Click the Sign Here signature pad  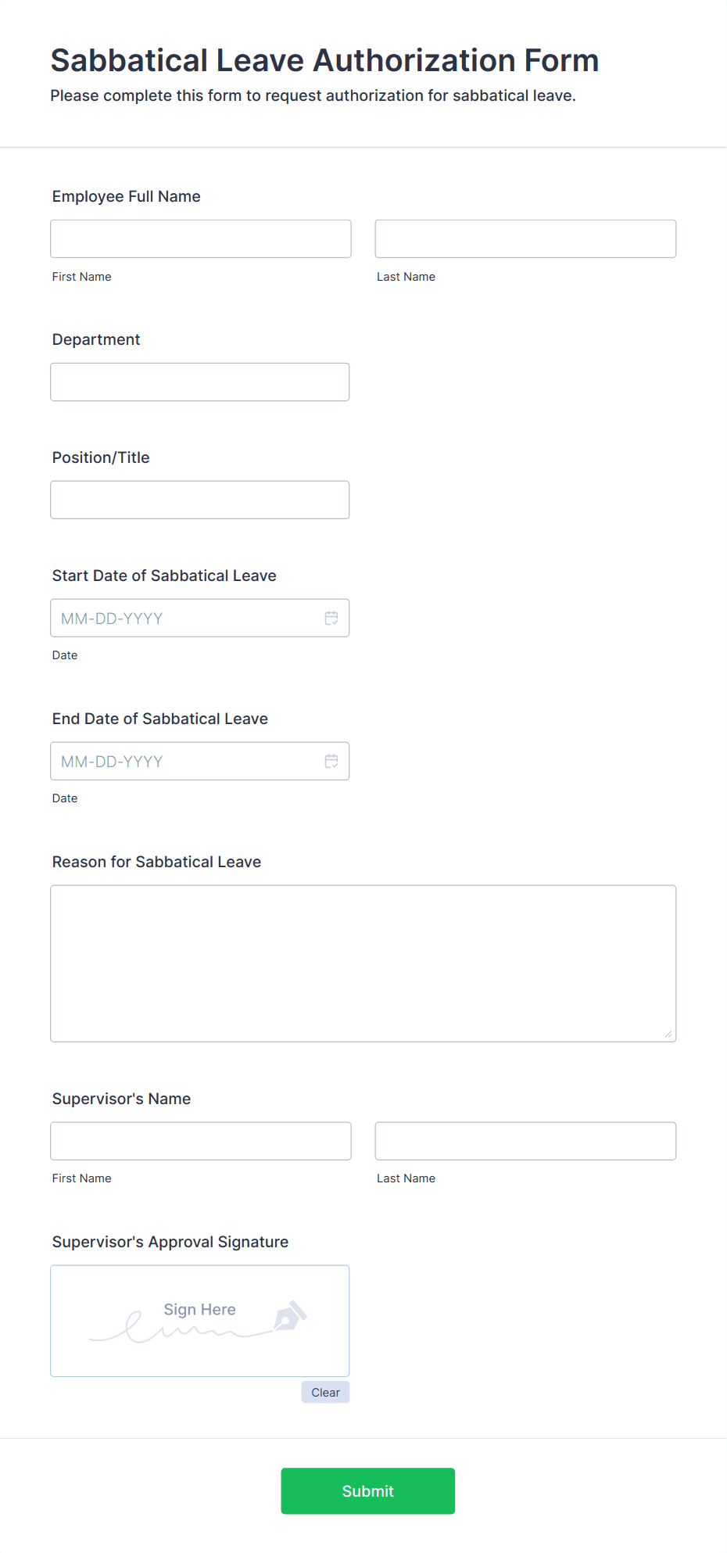pos(200,1321)
